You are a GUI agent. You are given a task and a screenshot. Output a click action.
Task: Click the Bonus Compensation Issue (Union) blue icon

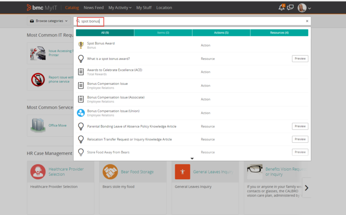(x=80, y=113)
